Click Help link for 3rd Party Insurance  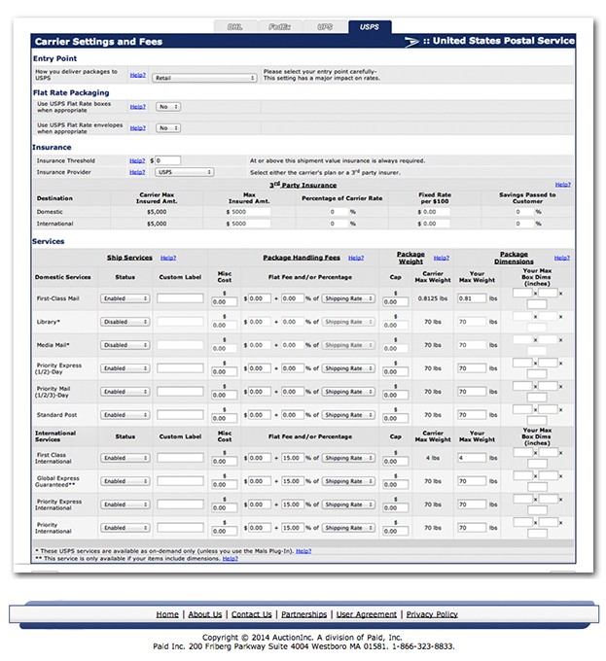tap(562, 185)
